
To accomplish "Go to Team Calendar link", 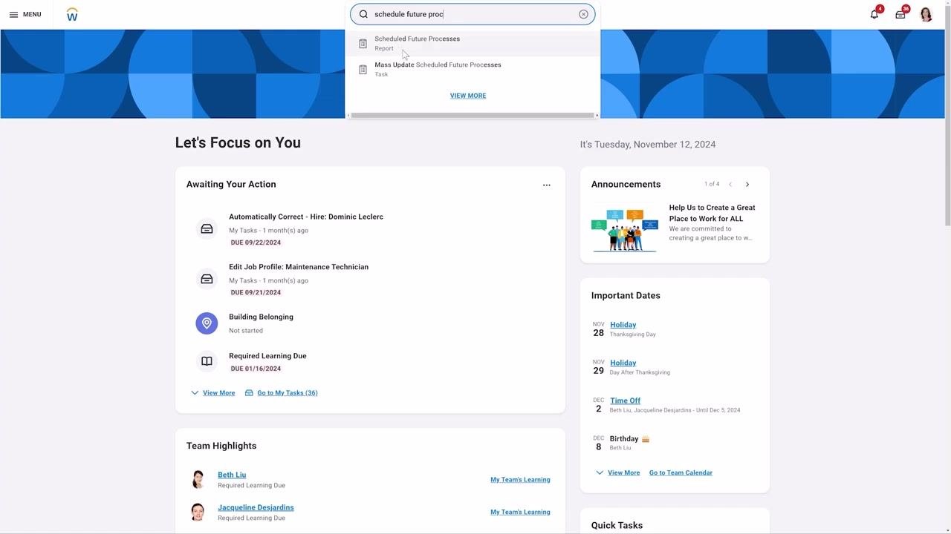I will 681,472.
